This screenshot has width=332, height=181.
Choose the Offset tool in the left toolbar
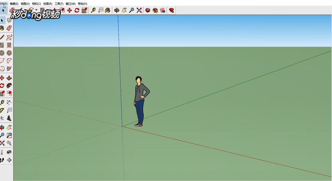point(9,93)
